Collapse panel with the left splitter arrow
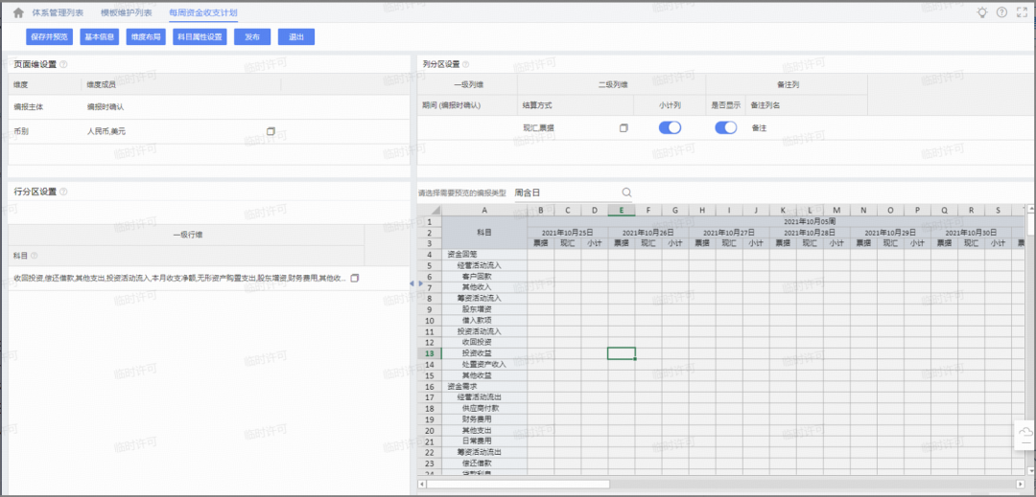Image resolution: width=1036 pixels, height=497 pixels. (411, 283)
